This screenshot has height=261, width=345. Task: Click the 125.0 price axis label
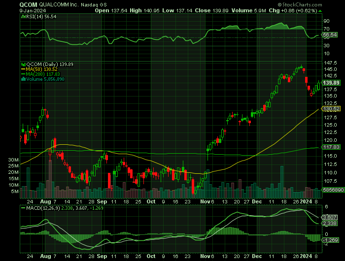coord(330,125)
